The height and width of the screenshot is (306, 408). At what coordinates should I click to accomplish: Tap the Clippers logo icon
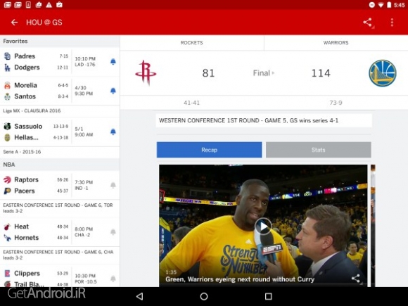(7, 274)
